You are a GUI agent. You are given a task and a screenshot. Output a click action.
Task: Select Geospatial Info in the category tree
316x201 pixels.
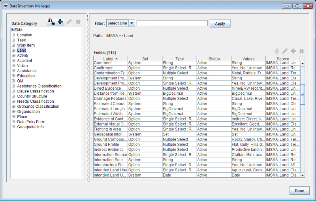click(x=30, y=127)
